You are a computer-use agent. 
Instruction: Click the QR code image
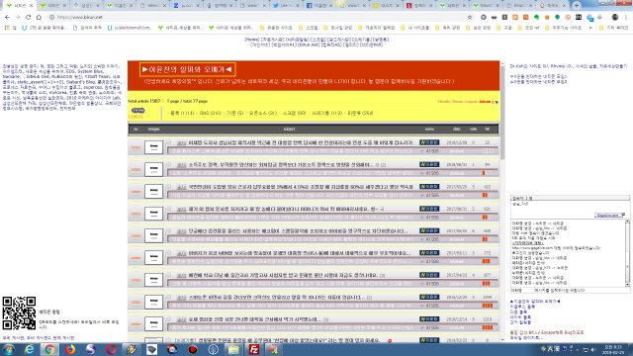click(x=19, y=313)
